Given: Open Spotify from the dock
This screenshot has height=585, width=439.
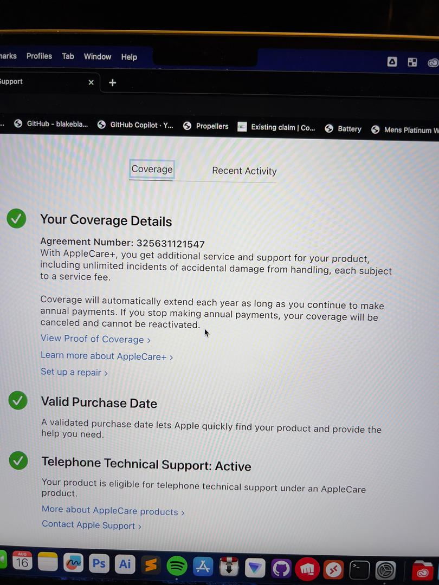Looking at the screenshot, I should [x=177, y=566].
